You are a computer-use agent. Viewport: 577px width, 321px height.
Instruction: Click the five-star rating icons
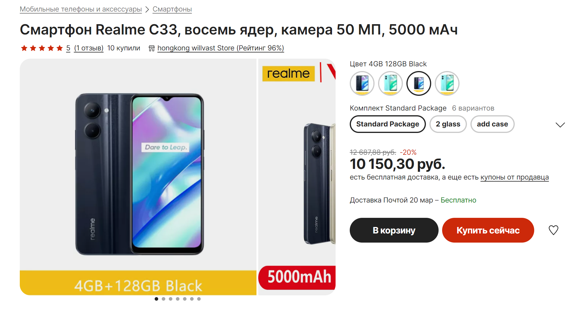pyautogui.click(x=42, y=48)
